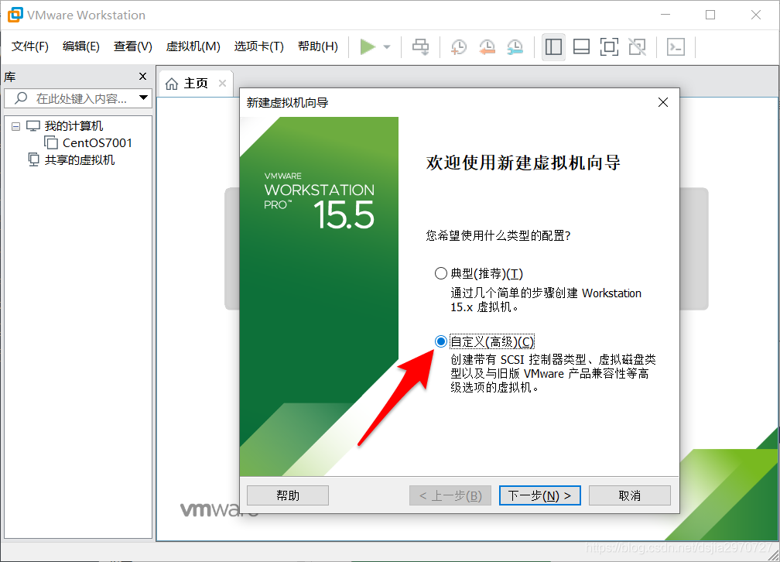Click the send Ctrl+Alt+Del toolbar icon
This screenshot has height=562, width=780.
tap(420, 46)
